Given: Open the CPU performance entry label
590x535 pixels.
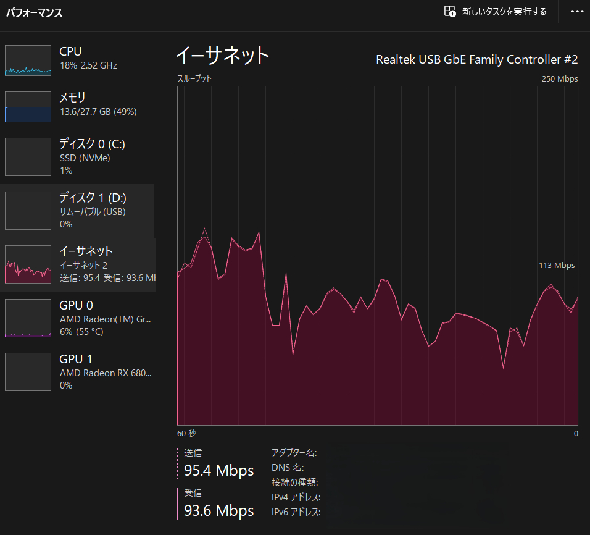Looking at the screenshot, I should click(x=70, y=52).
